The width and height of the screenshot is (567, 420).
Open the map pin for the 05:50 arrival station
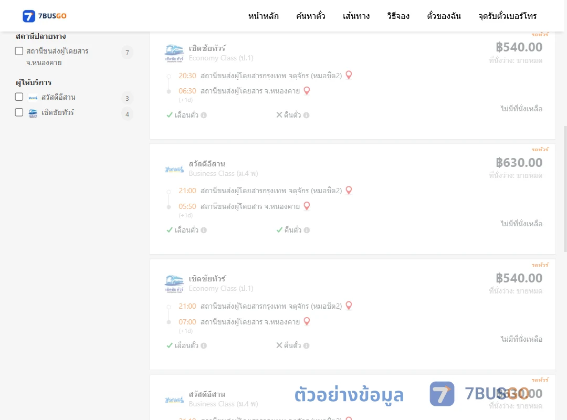pos(307,206)
